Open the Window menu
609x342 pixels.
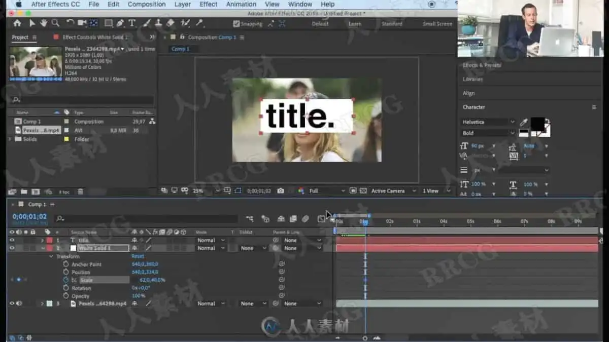300,4
